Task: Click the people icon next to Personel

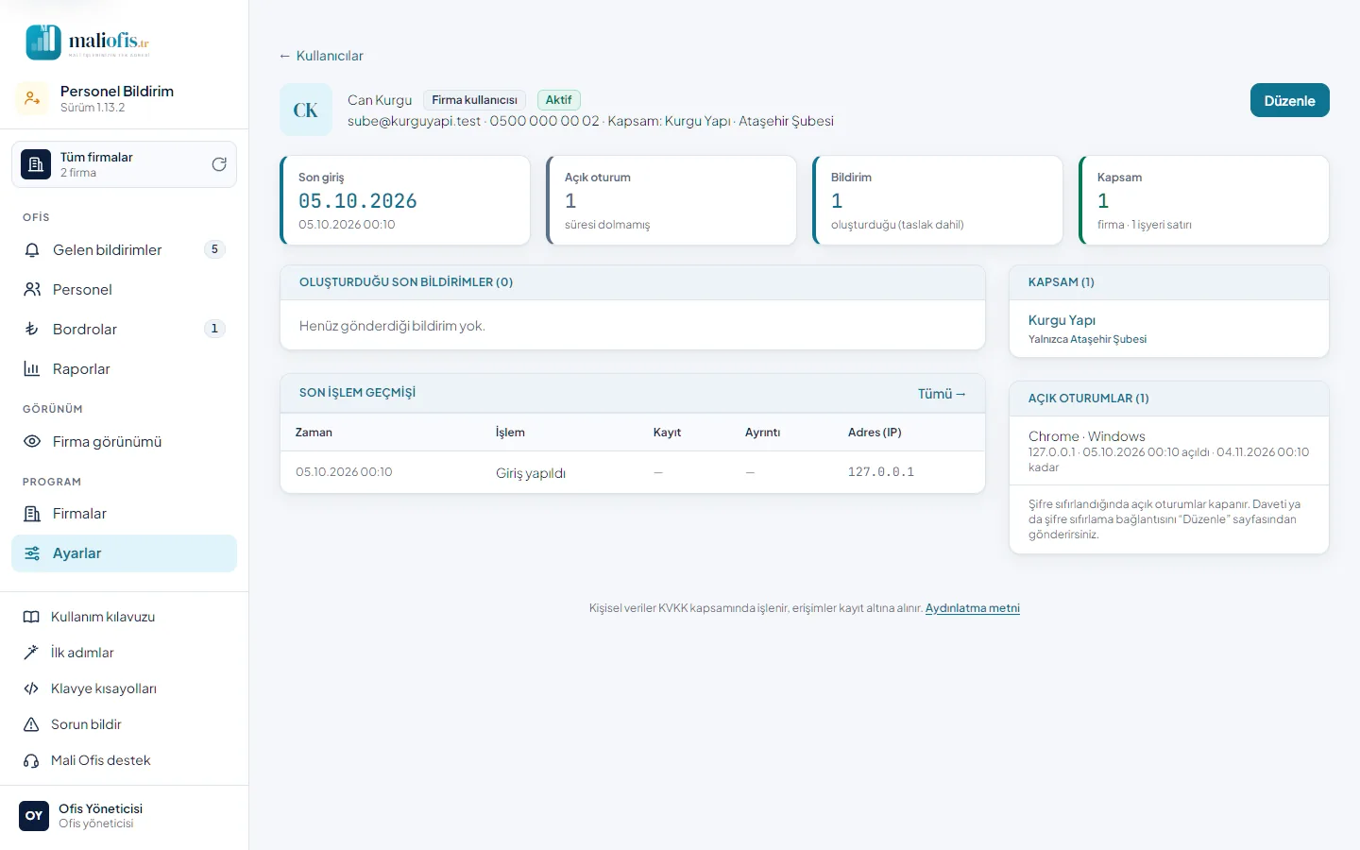Action: [32, 290]
